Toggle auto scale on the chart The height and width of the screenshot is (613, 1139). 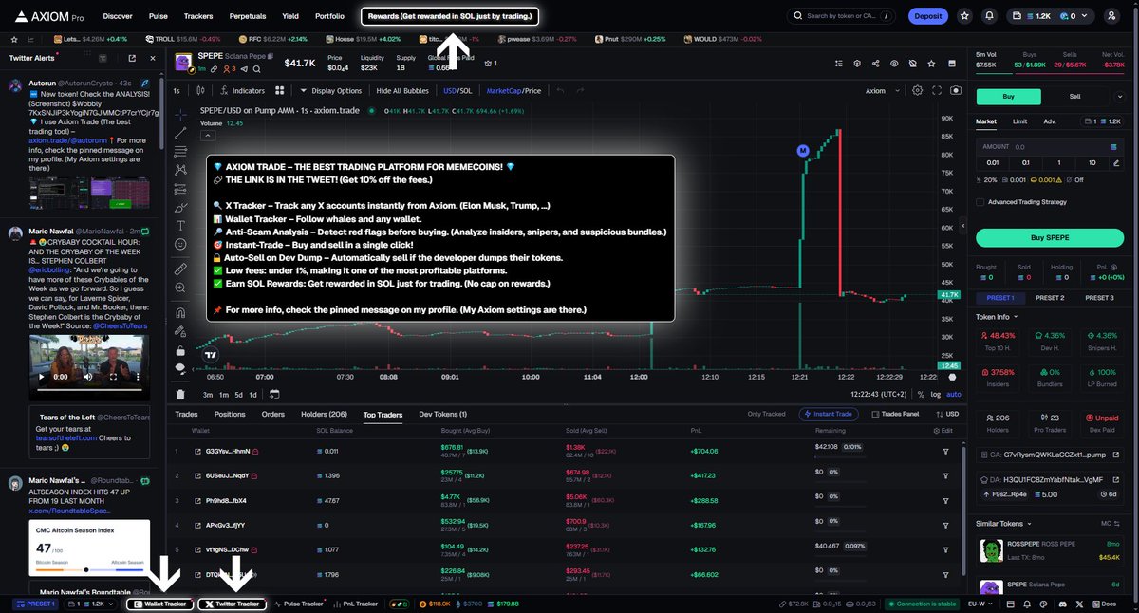954,394
